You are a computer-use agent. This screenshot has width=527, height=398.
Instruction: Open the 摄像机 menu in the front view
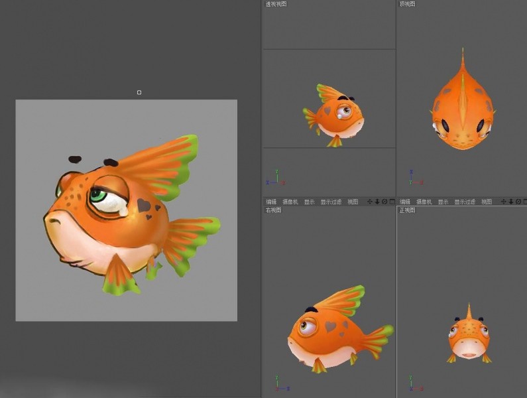click(424, 202)
